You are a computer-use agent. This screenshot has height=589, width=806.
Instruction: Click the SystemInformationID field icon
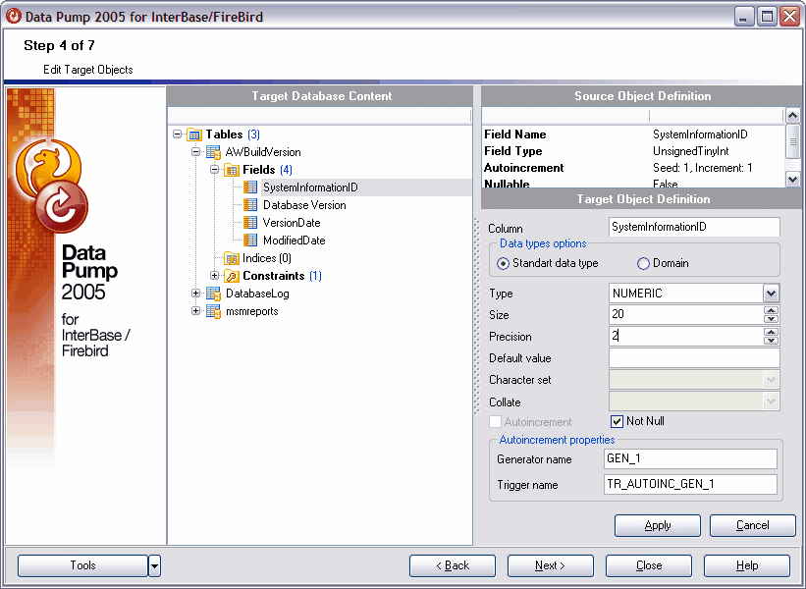[x=250, y=187]
